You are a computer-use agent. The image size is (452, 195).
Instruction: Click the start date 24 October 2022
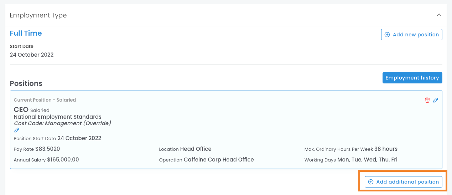[x=32, y=55]
